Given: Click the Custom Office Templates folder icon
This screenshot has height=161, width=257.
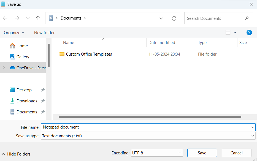Looking at the screenshot, I should coord(62,54).
